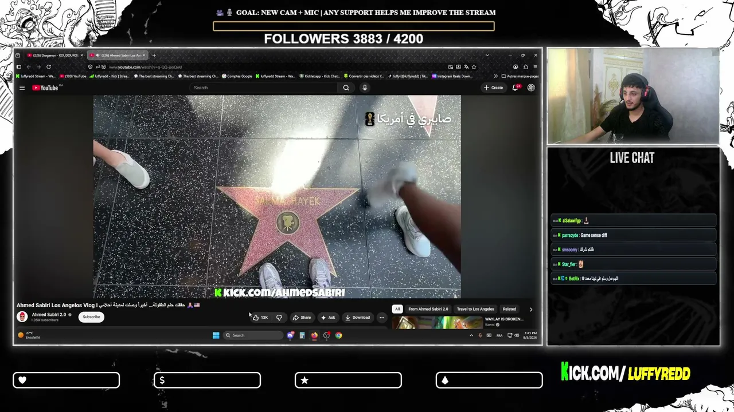The width and height of the screenshot is (734, 412).
Task: Share the video
Action: [x=302, y=318]
